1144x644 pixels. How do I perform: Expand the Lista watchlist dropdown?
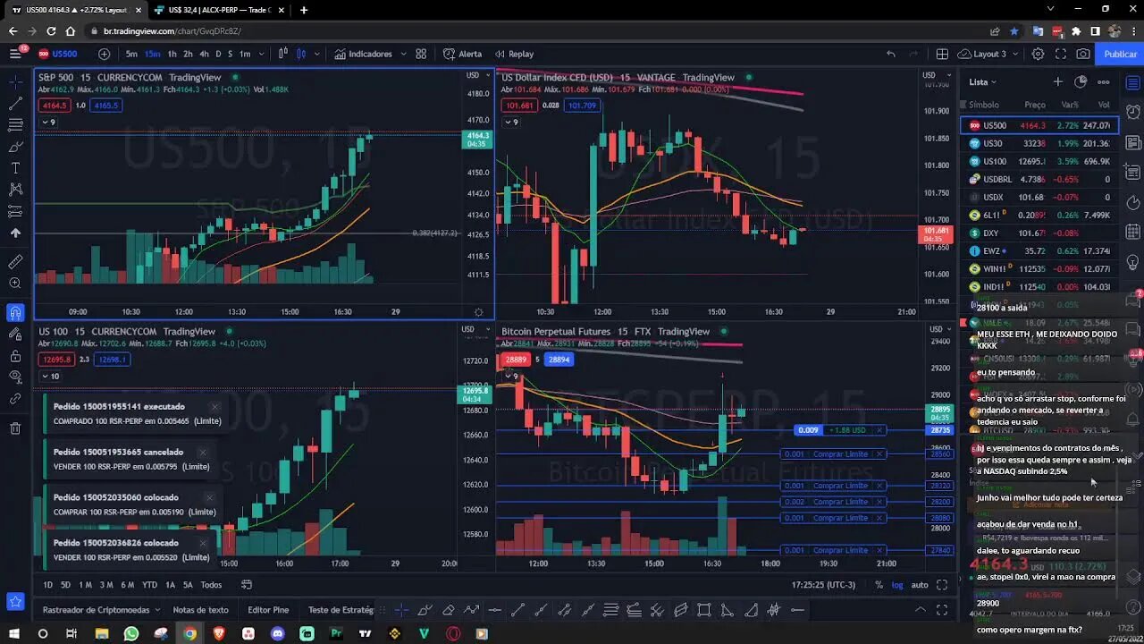983,82
